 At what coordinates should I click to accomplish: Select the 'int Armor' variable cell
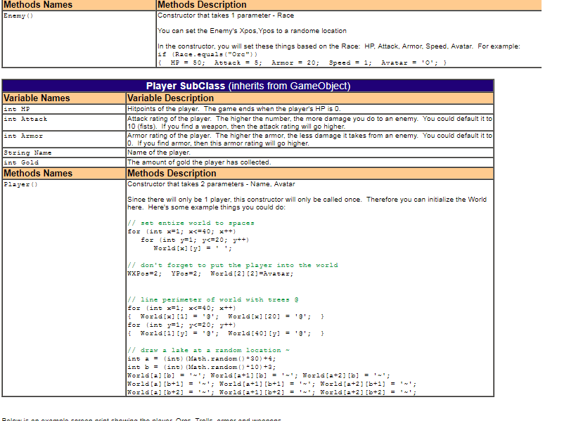pyautogui.click(x=64, y=139)
